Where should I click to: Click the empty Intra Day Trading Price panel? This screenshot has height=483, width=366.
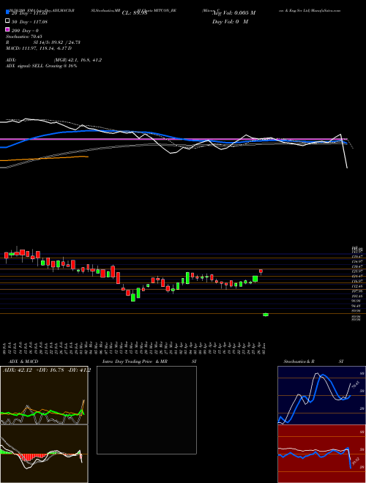click(x=146, y=410)
